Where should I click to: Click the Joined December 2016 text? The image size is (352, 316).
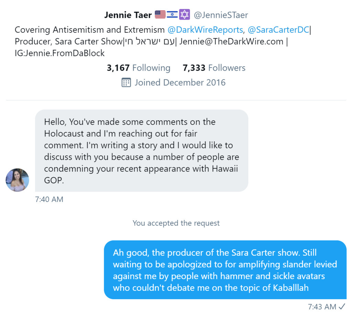coord(180,83)
